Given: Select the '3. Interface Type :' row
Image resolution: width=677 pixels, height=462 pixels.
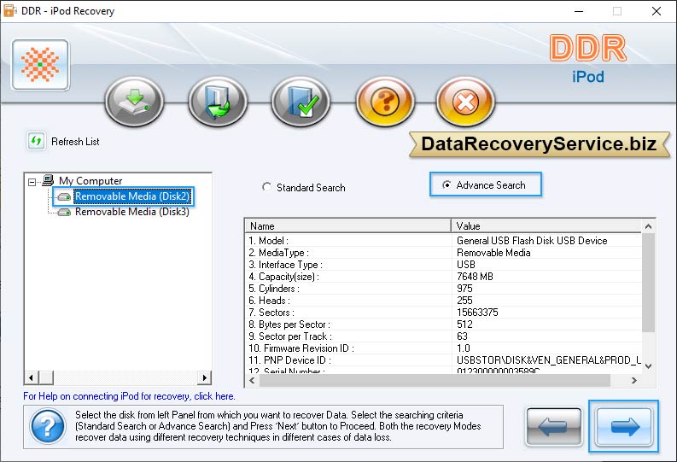Looking at the screenshot, I should 443,265.
